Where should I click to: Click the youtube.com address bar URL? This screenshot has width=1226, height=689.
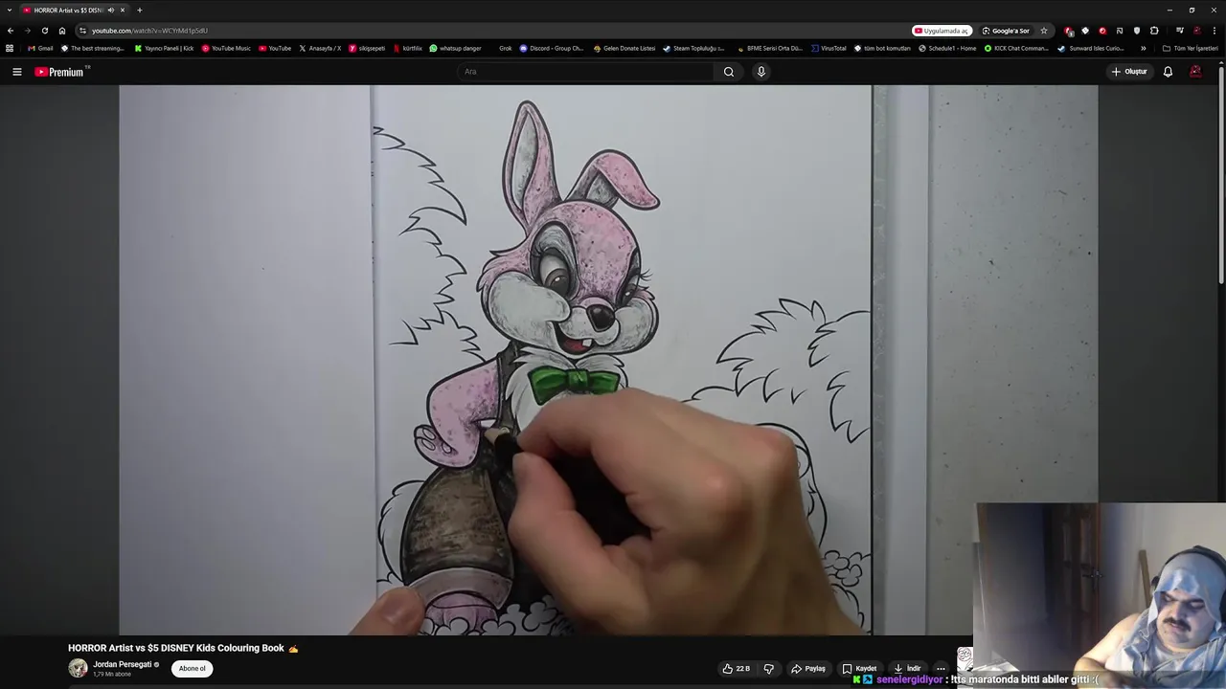click(149, 31)
